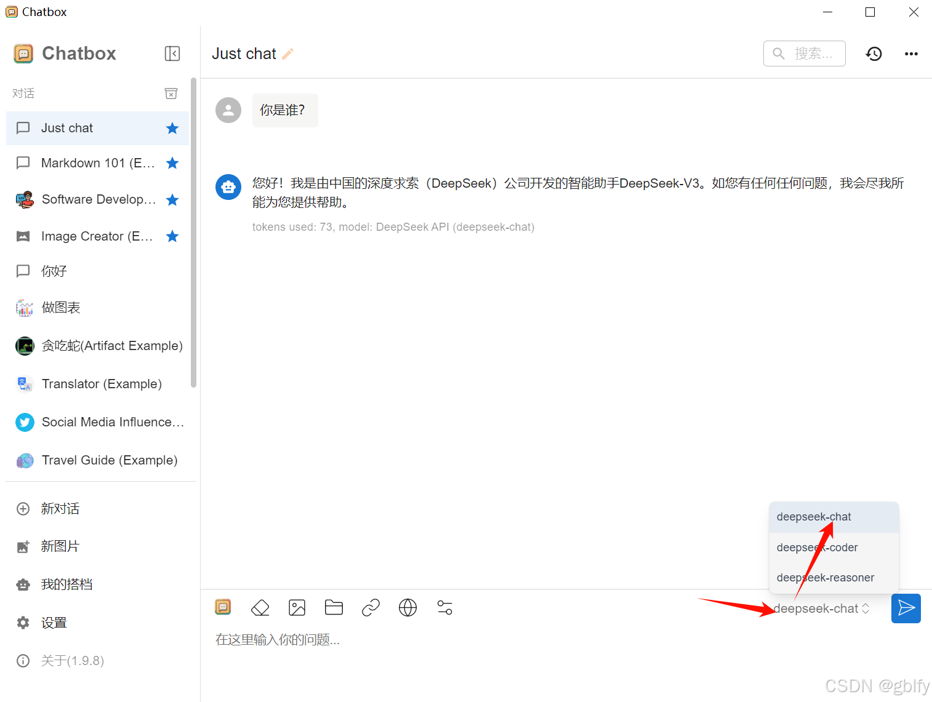Click the sidebar conversation list scrollbar
932x702 pixels.
[x=193, y=233]
